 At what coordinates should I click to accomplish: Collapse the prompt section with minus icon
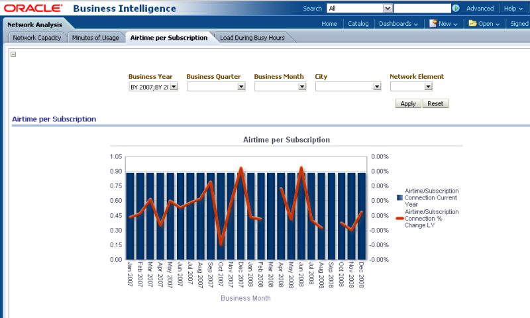pos(13,54)
